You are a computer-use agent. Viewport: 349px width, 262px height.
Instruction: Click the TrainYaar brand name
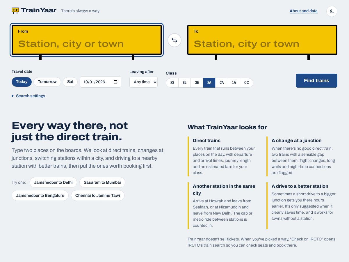pos(39,10)
